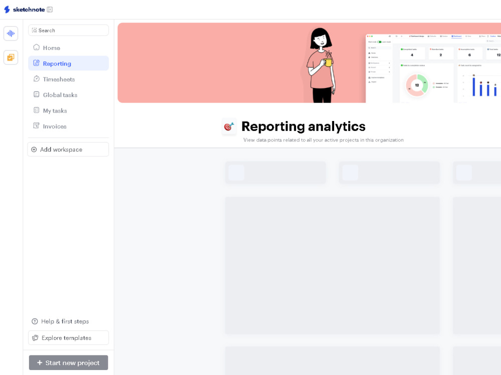Image resolution: width=501 pixels, height=375 pixels.
Task: Open the audio waveform workspace icon
Action: [11, 33]
